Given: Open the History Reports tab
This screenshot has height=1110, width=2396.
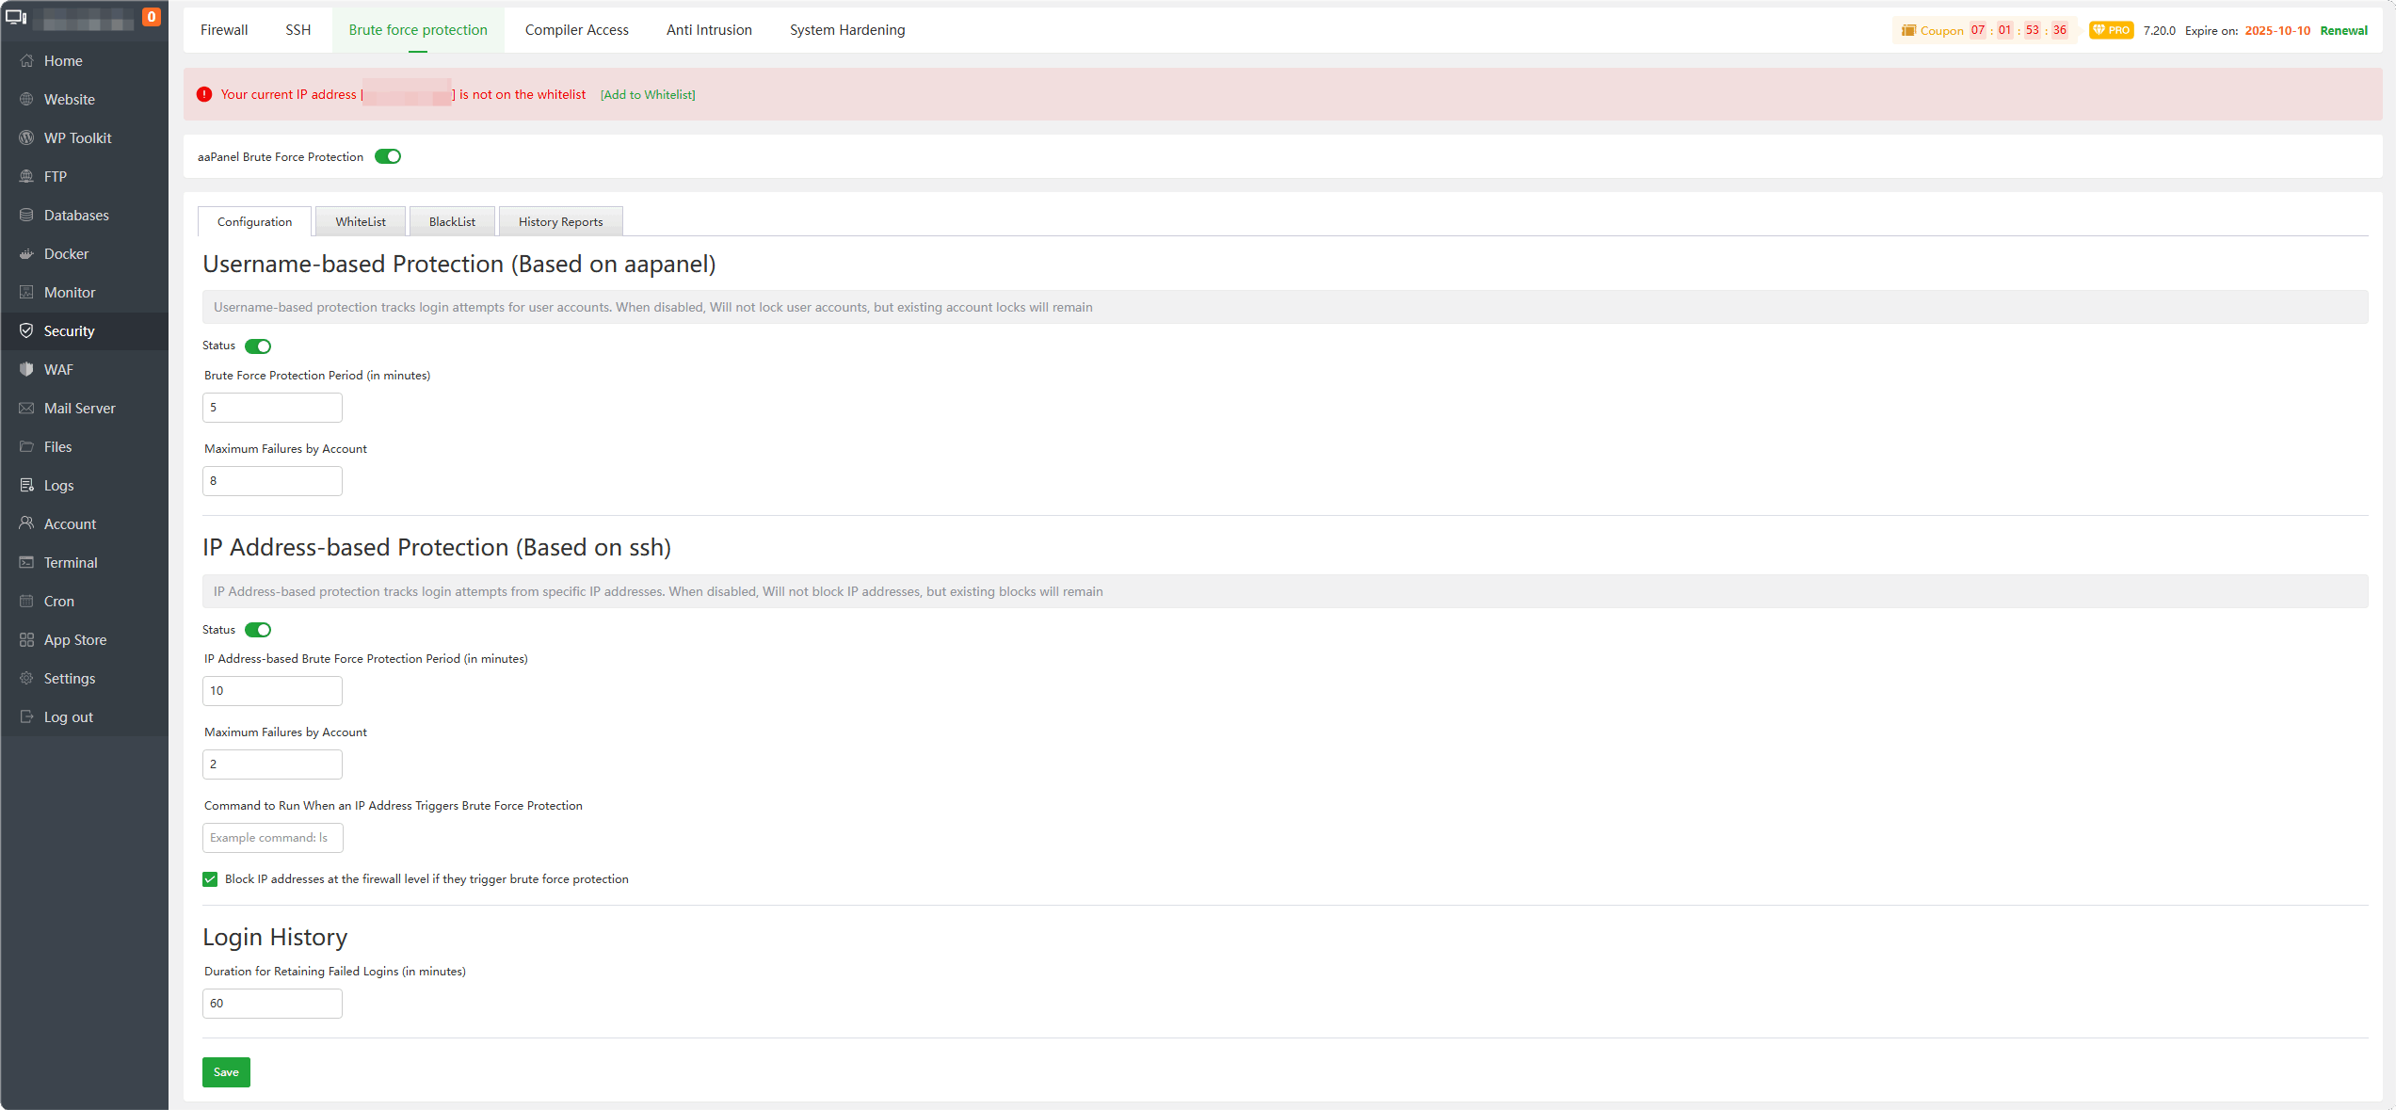Looking at the screenshot, I should (x=560, y=222).
